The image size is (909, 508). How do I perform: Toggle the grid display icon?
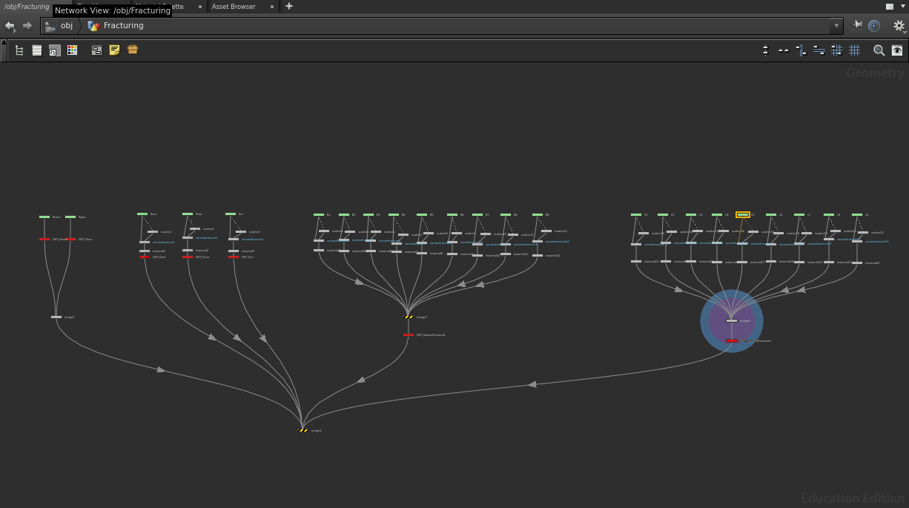(x=854, y=50)
